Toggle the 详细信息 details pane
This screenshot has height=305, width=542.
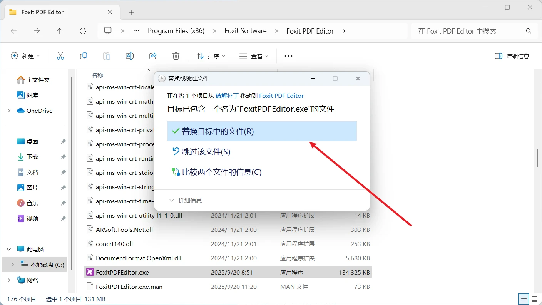[x=512, y=56]
